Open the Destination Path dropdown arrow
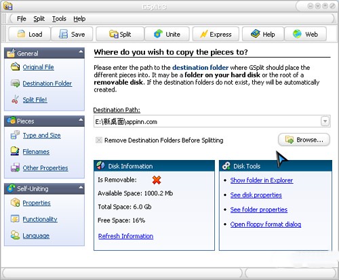 [x=325, y=121]
